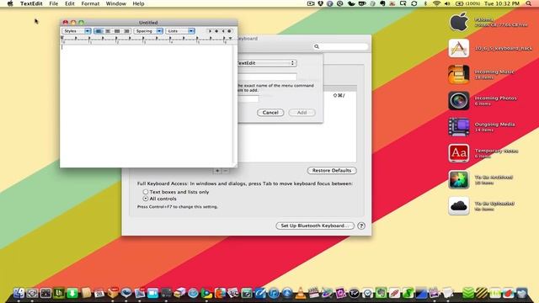This screenshot has height=303, width=539.
Task: Open Finder in the Dock
Action: coord(19,293)
